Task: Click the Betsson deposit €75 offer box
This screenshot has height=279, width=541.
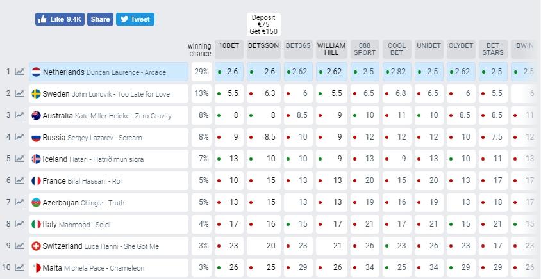Action: [263, 24]
